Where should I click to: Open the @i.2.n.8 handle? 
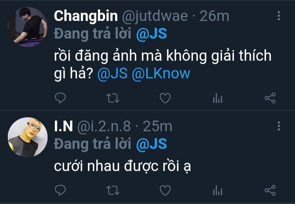[104, 126]
